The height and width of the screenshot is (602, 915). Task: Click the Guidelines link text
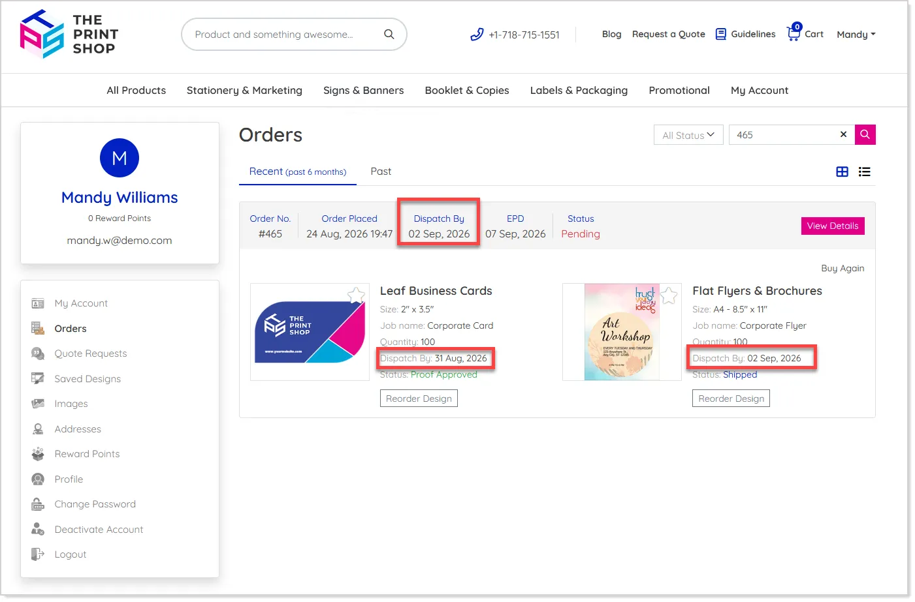coord(753,34)
